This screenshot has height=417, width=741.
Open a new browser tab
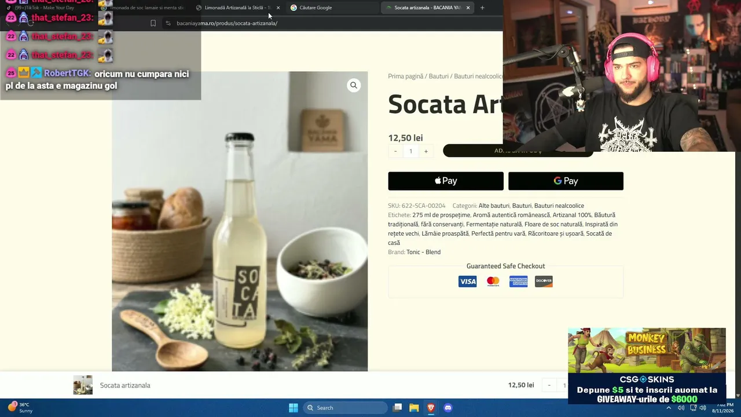coord(482,8)
